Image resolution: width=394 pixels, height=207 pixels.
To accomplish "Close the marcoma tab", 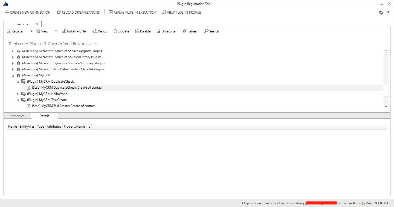I will click(x=37, y=24).
